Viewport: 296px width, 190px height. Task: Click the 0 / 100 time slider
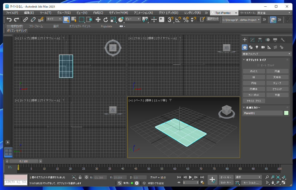point(24,161)
